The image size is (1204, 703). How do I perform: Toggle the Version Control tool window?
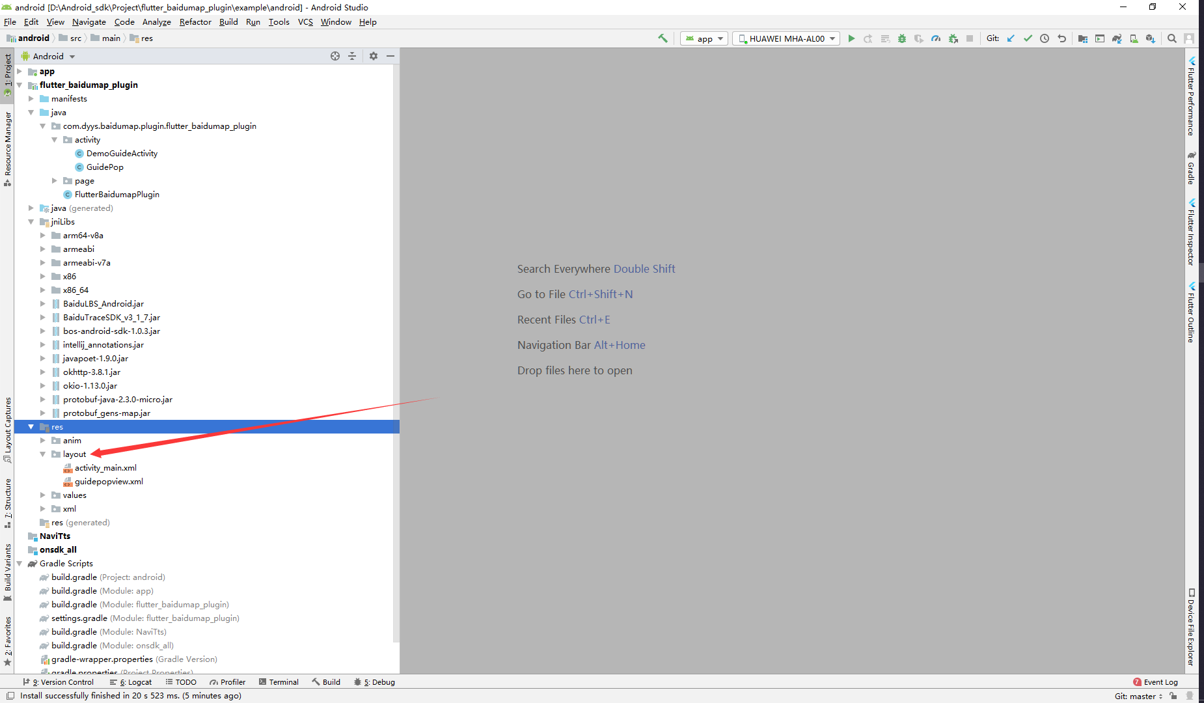59,682
